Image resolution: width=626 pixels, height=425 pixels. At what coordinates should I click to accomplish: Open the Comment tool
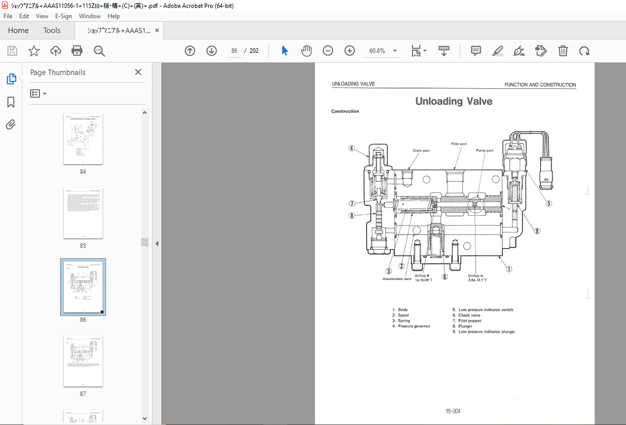pos(475,51)
